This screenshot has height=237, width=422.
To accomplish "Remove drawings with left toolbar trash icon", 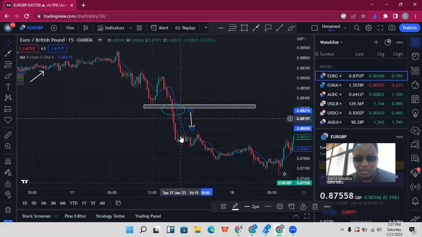I will click(x=8, y=210).
